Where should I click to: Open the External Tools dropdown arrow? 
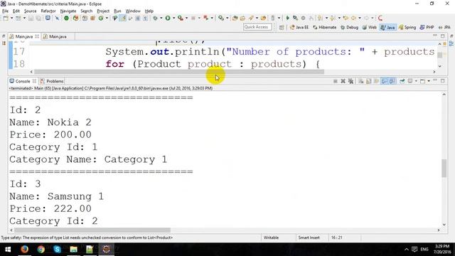pyautogui.click(x=186, y=18)
